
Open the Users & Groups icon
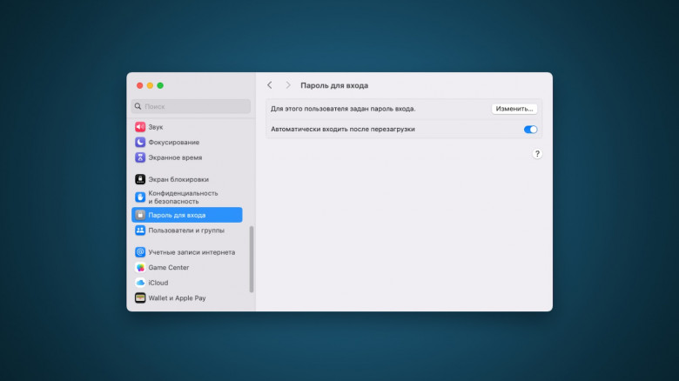point(140,231)
